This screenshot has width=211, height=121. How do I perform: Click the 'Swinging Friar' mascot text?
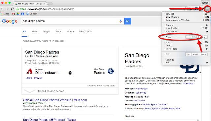point(141,97)
